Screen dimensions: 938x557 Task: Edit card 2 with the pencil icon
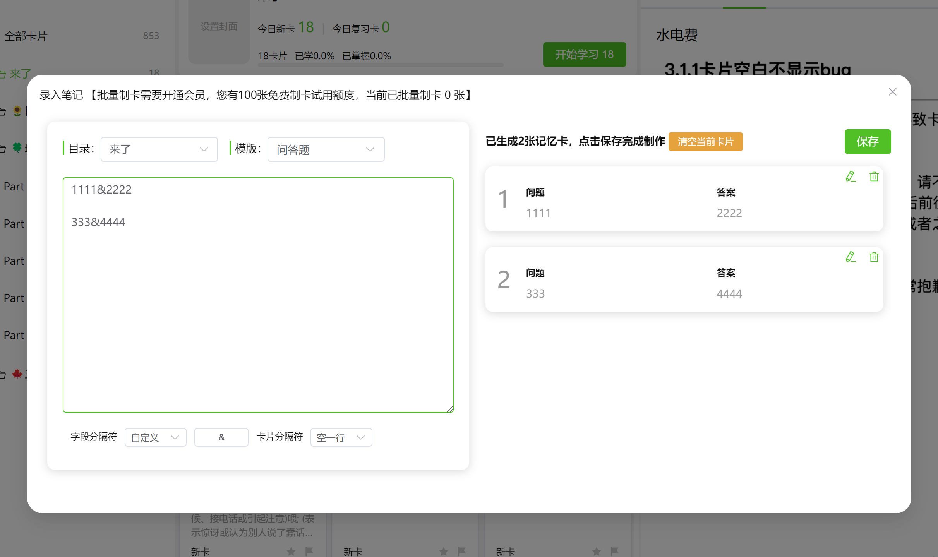pyautogui.click(x=851, y=257)
